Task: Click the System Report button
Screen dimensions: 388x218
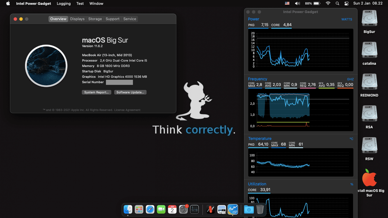Action: click(x=97, y=92)
